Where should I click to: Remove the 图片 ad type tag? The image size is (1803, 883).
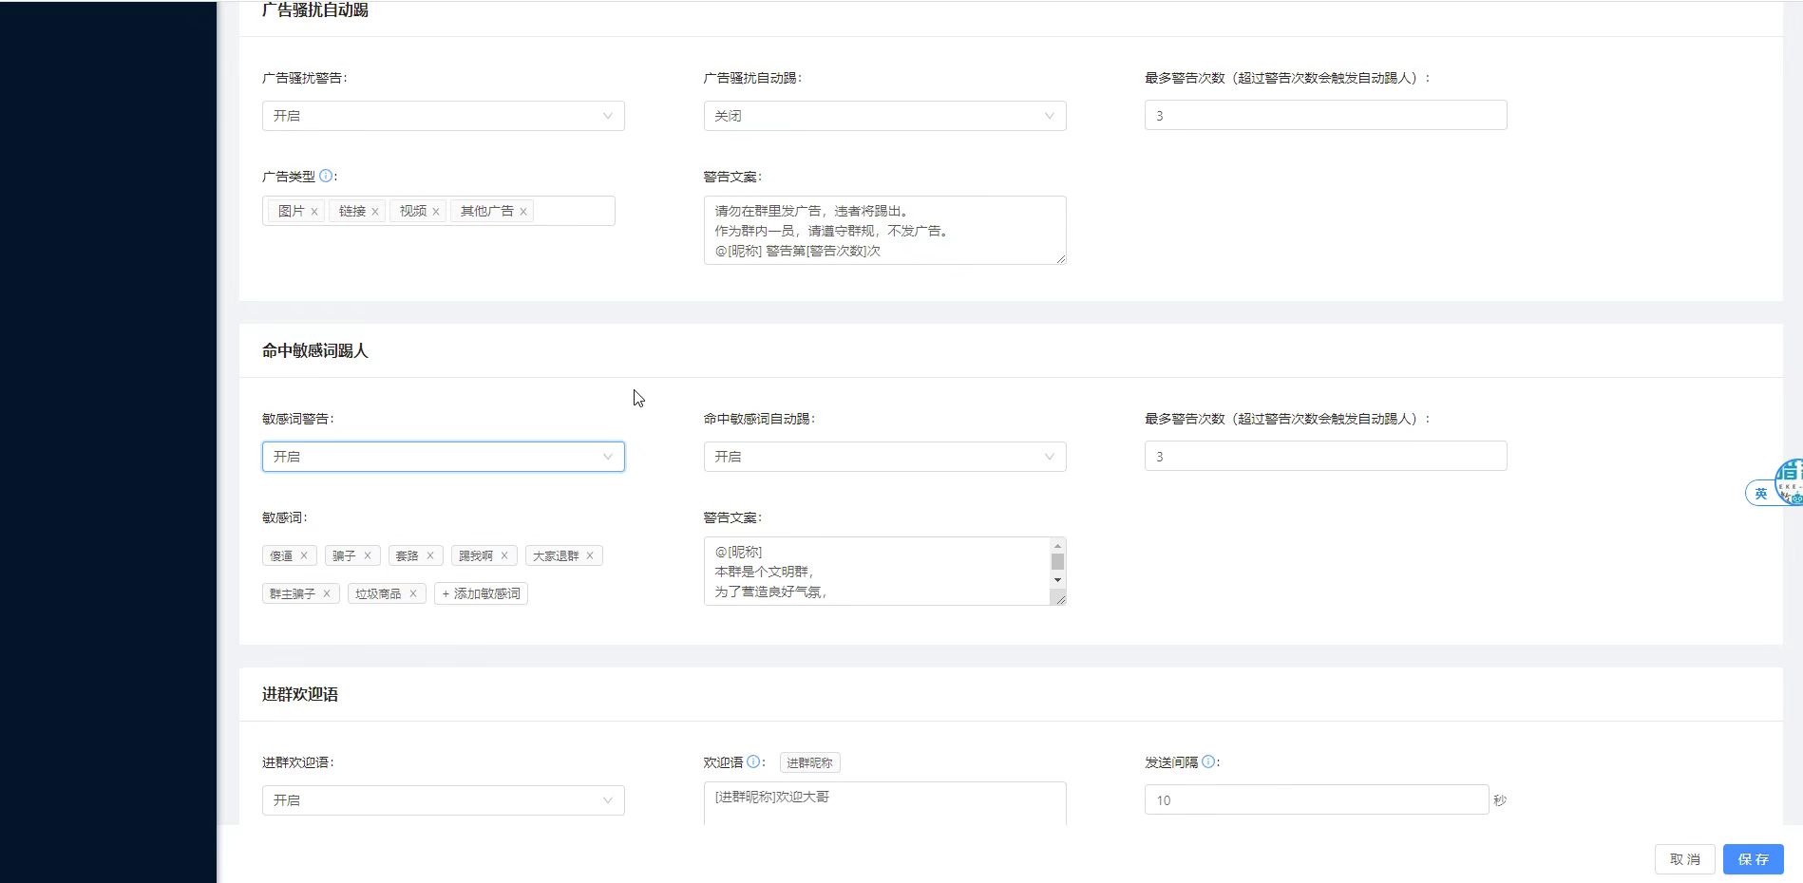[314, 212]
